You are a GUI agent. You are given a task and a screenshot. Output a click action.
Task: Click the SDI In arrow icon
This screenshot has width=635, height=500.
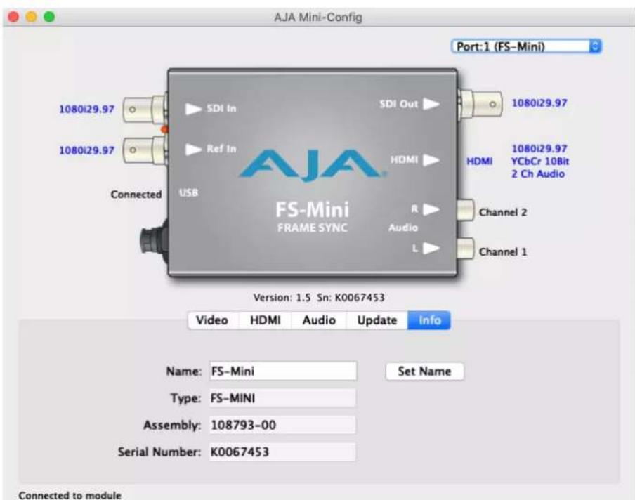[193, 109]
